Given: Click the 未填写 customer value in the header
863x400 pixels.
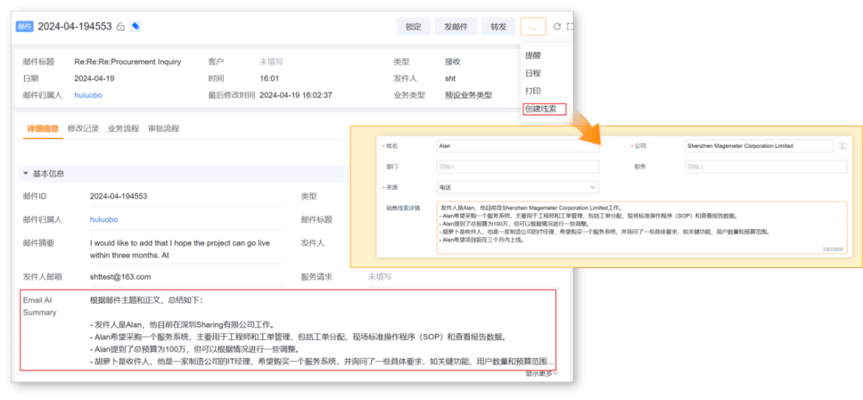Looking at the screenshot, I should coord(271,62).
